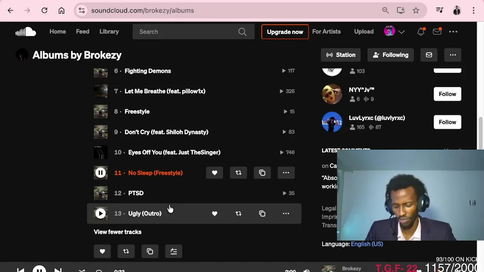Screen dimensions: 484x272
Task: Like the album below track list
Action: (x=102, y=251)
